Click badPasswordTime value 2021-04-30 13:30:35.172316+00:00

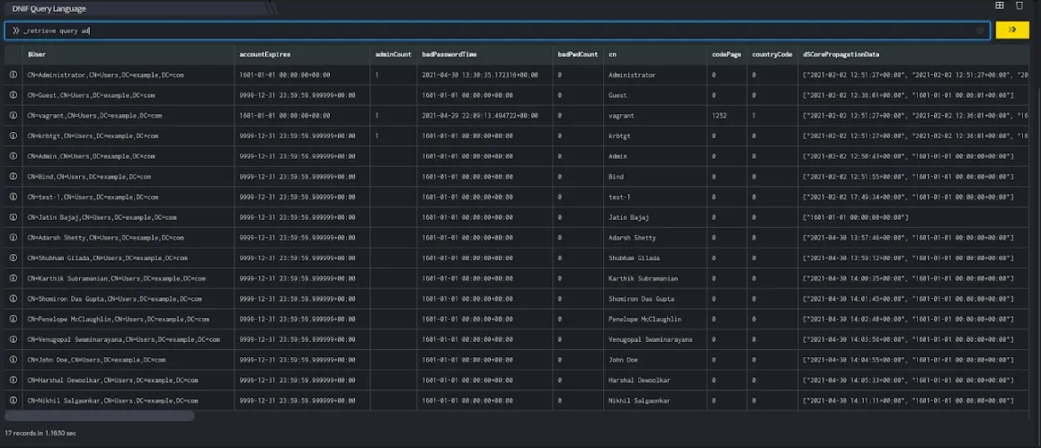point(480,75)
